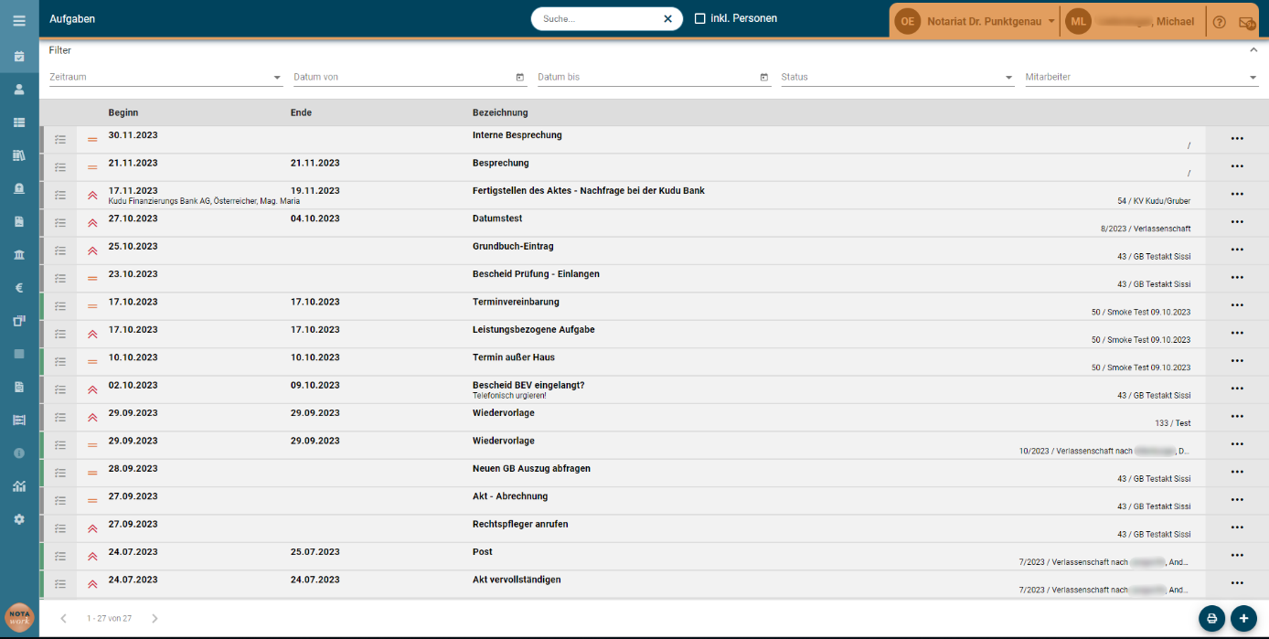Open checklist icon for Interne Besprechung row
The height and width of the screenshot is (639, 1269).
(x=60, y=139)
